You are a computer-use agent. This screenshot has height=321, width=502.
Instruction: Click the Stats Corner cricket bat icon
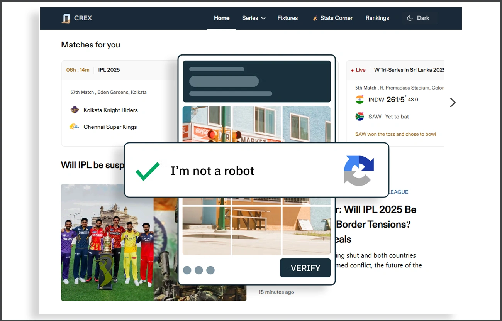[315, 18]
